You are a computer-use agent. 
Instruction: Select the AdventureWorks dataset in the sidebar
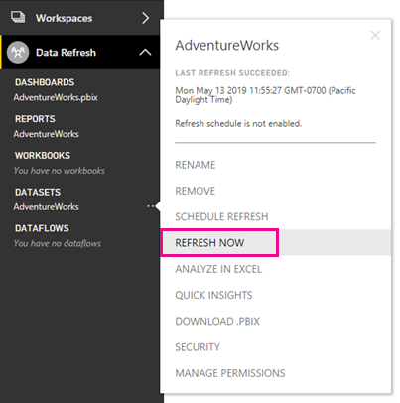tap(46, 207)
